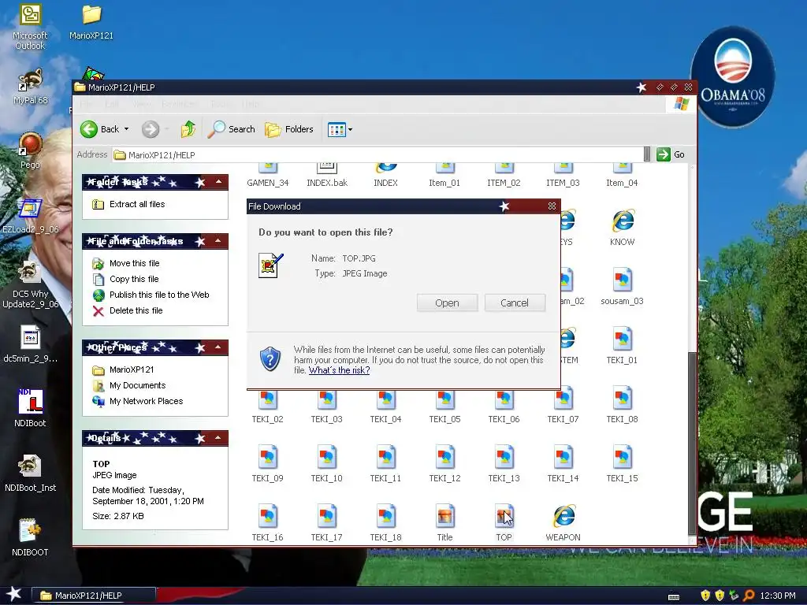Collapse the Other Places panel
Image resolution: width=807 pixels, height=605 pixels.
(x=219, y=347)
